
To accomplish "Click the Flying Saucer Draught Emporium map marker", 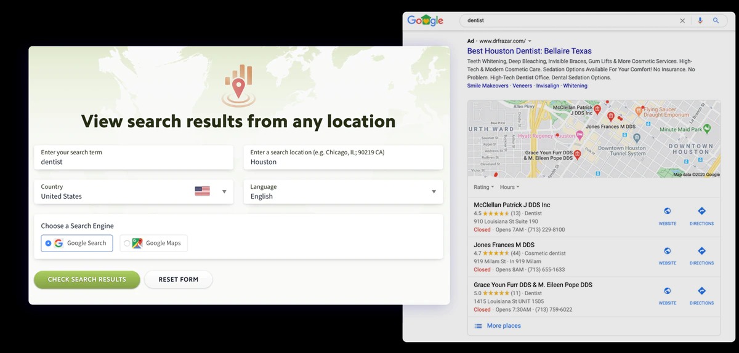I will pos(639,110).
